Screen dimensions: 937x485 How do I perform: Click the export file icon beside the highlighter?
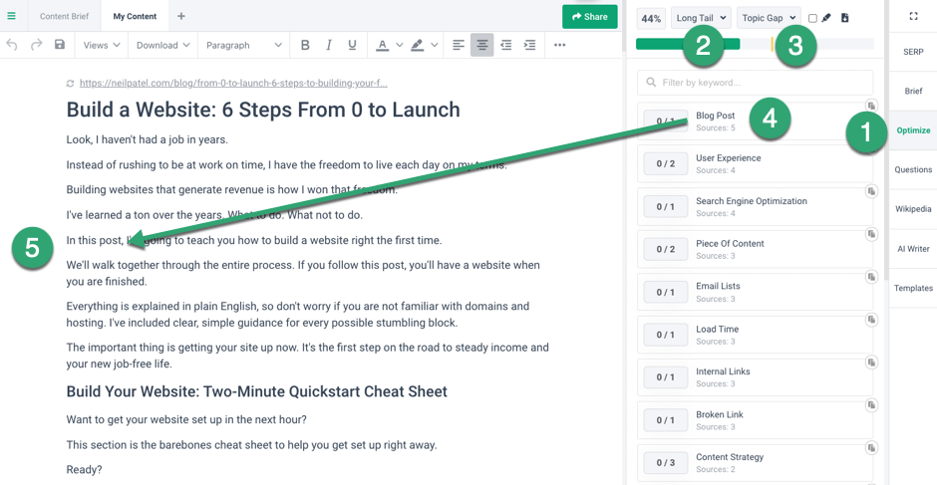845,18
